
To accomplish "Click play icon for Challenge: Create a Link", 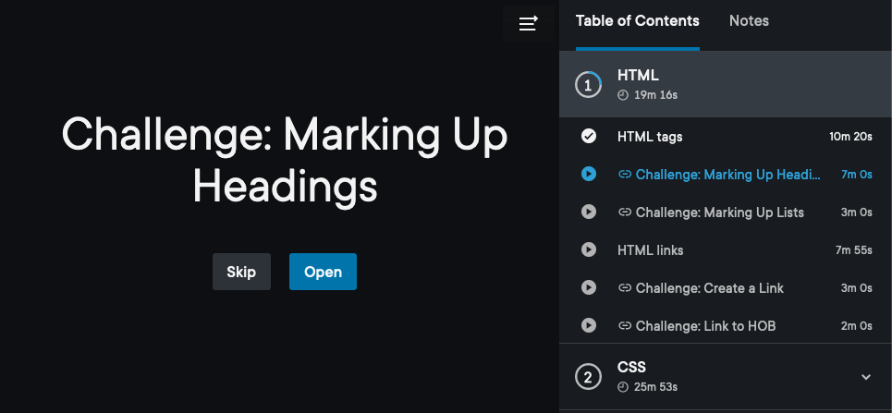I will point(589,288).
